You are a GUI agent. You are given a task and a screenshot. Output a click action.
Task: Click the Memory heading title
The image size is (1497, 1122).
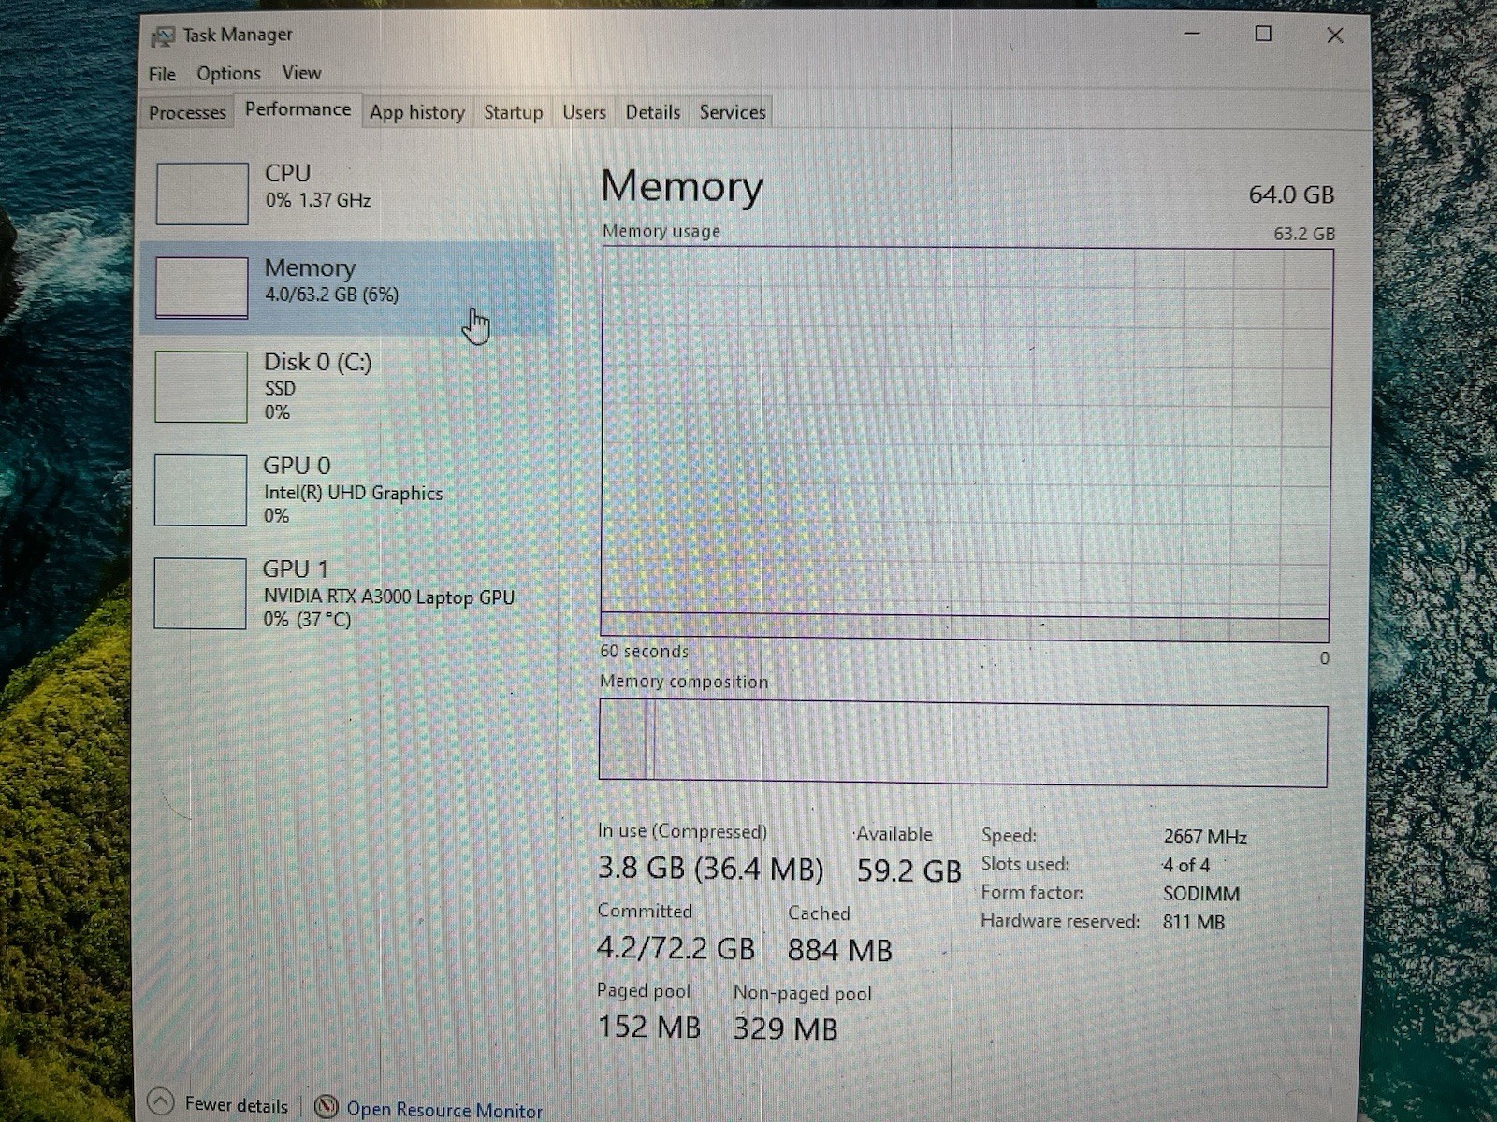pyautogui.click(x=681, y=186)
